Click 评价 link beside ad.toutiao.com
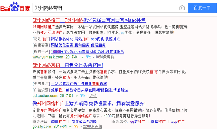The height and width of the screenshot is (134, 217). pos(93,96)
